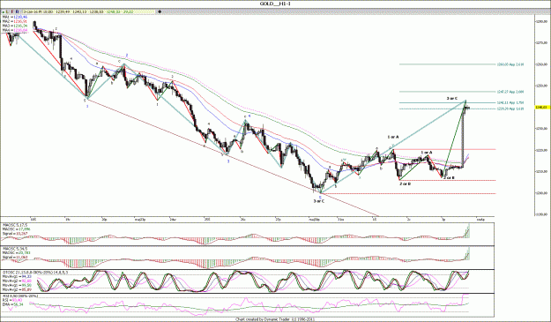The image size is (551, 322).
Task: Click the RSI indicator title
Action: tap(20, 296)
